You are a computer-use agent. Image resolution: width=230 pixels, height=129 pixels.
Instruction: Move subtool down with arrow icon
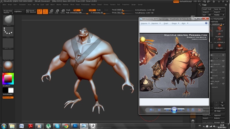tap(222, 102)
